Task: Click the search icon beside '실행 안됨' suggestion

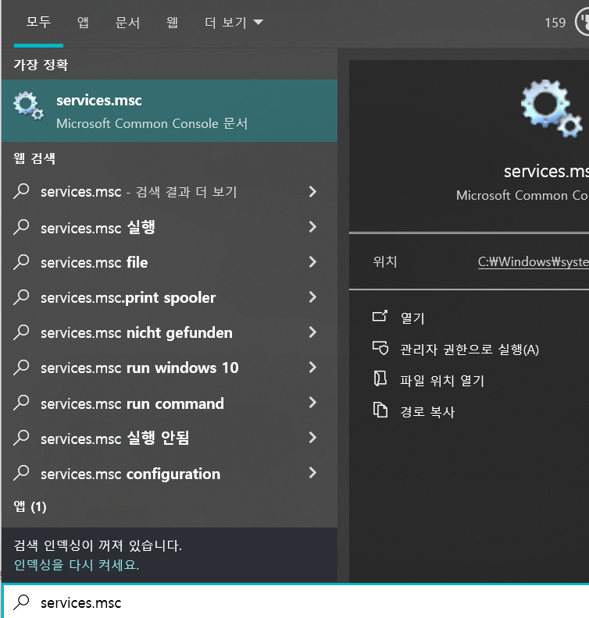Action: pos(21,438)
